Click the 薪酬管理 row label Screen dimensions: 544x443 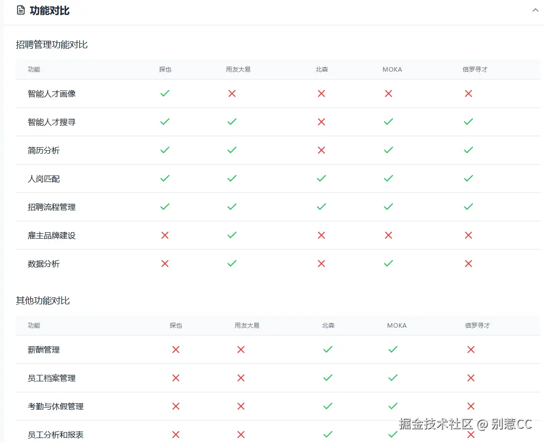click(44, 350)
